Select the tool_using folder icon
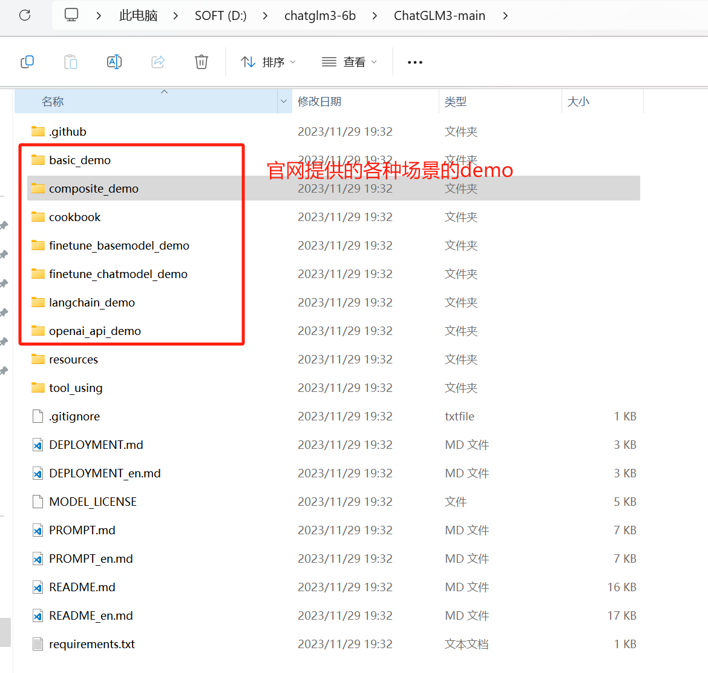 [x=38, y=388]
